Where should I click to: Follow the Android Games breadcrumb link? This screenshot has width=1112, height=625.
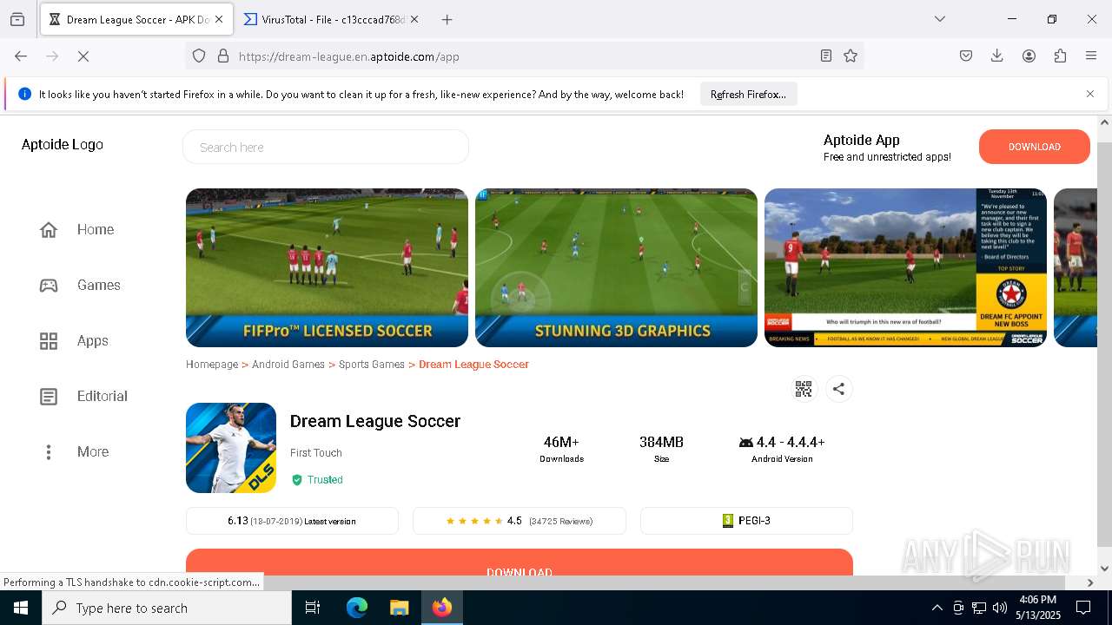tap(288, 365)
